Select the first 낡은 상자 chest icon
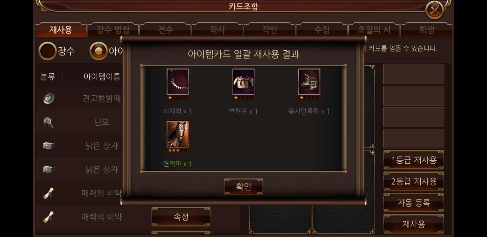 click(x=49, y=146)
